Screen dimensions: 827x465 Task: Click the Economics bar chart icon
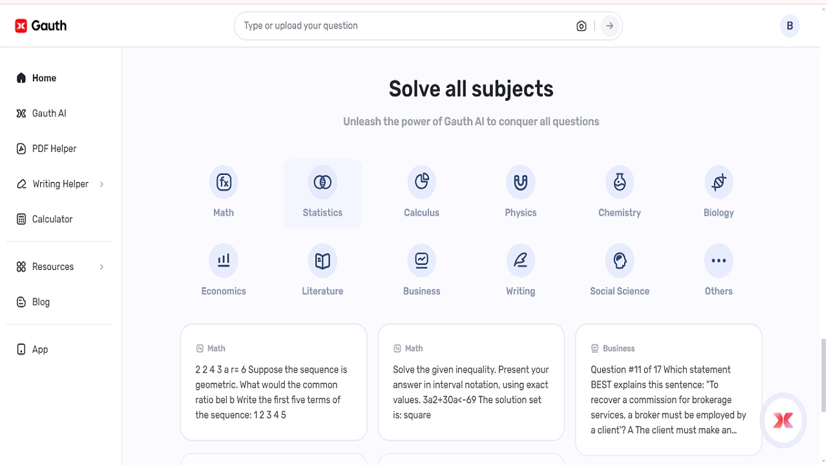click(x=224, y=261)
